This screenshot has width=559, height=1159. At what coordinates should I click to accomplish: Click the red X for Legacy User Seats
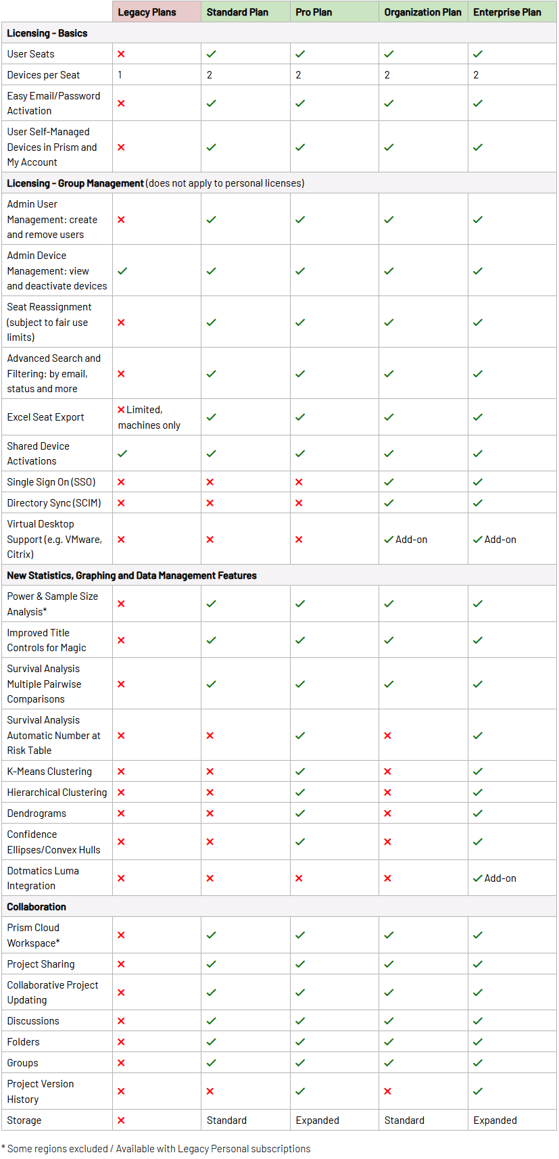point(121,54)
